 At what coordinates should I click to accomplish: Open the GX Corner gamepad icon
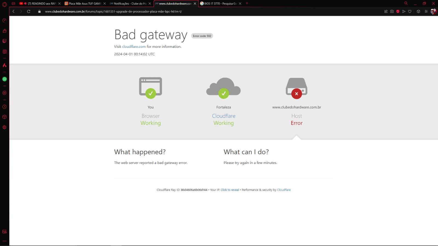click(13, 4)
